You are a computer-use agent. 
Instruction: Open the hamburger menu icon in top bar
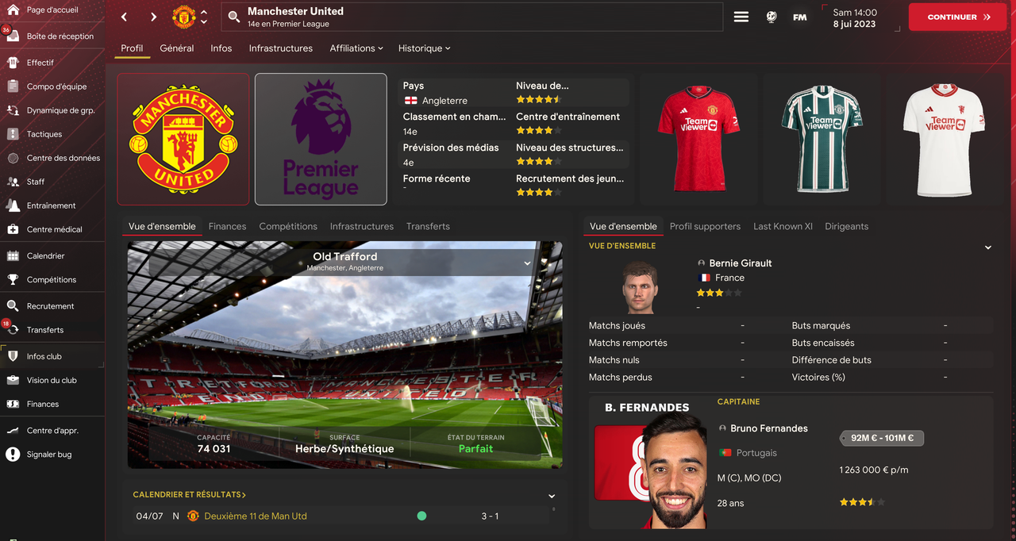click(741, 17)
